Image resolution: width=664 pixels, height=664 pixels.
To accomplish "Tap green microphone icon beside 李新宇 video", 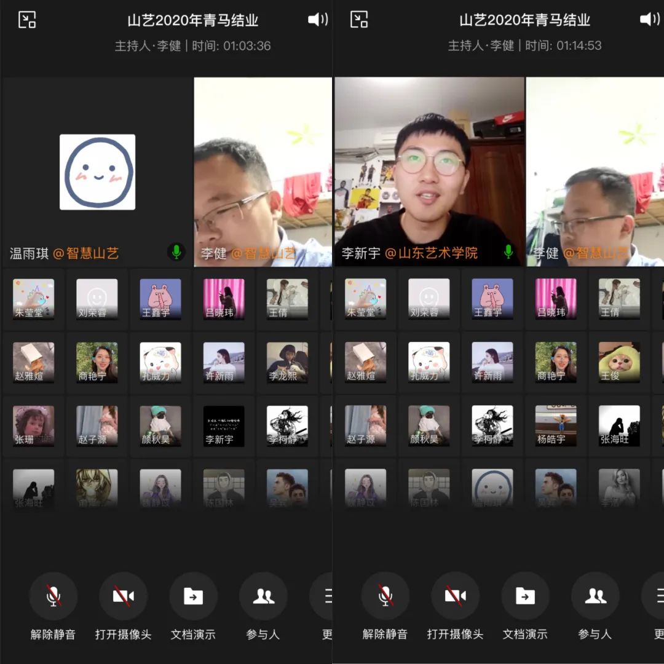I will coord(508,251).
